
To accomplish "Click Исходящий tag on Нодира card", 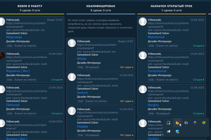I will pos(92,135).
